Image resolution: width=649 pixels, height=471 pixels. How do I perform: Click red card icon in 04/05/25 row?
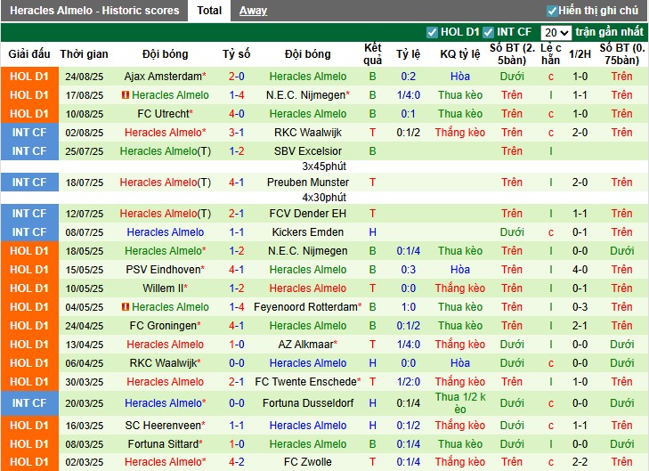[x=126, y=307]
